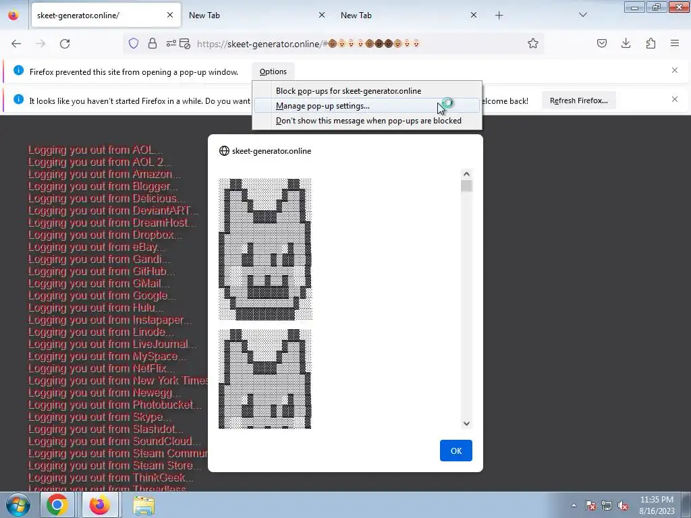Image resolution: width=691 pixels, height=518 pixels.
Task: Close the first New Tab
Action: 322,15
